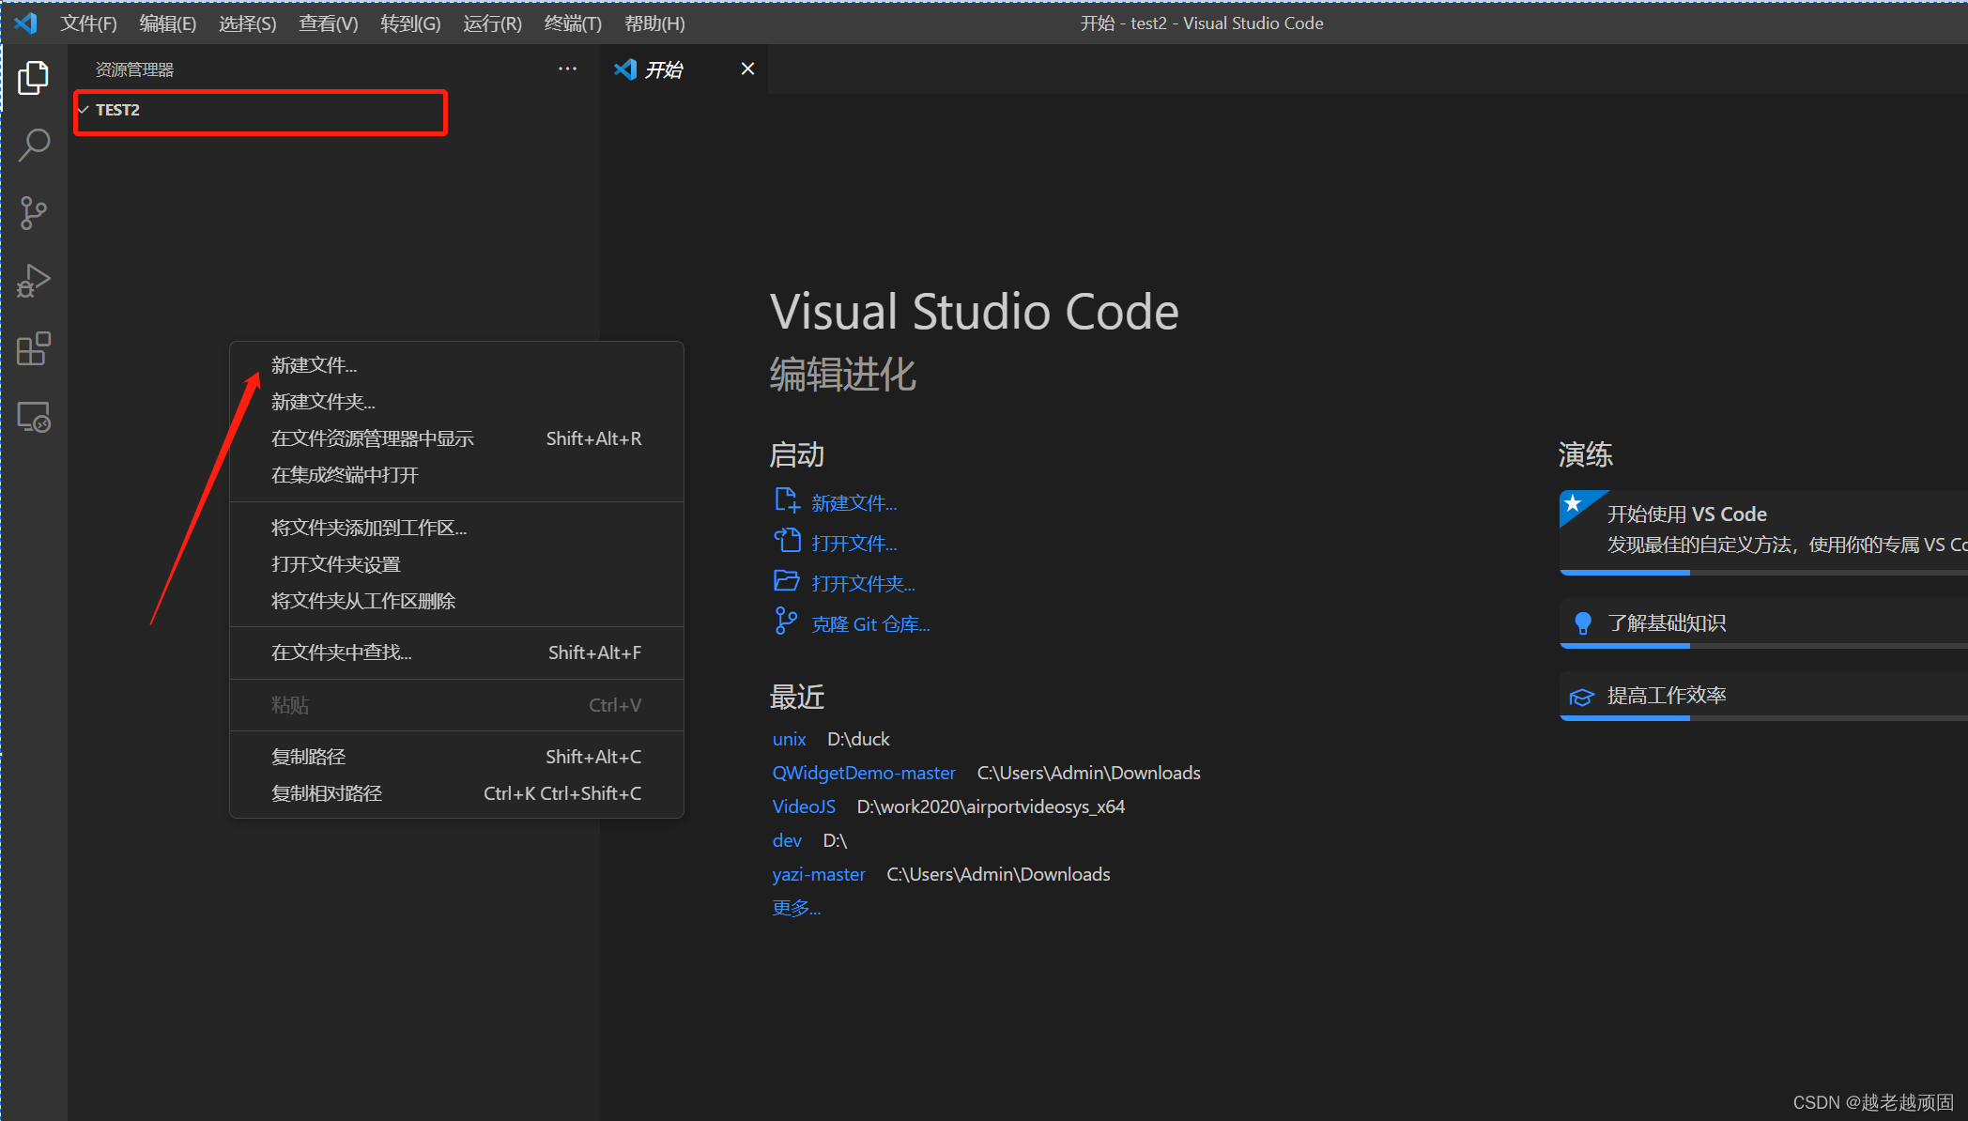Open recent project yazi-master

tap(819, 874)
